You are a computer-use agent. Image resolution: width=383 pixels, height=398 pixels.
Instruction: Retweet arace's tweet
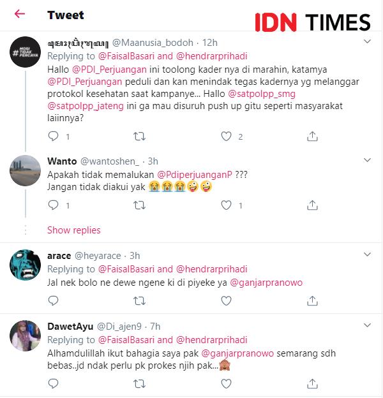coord(139,301)
